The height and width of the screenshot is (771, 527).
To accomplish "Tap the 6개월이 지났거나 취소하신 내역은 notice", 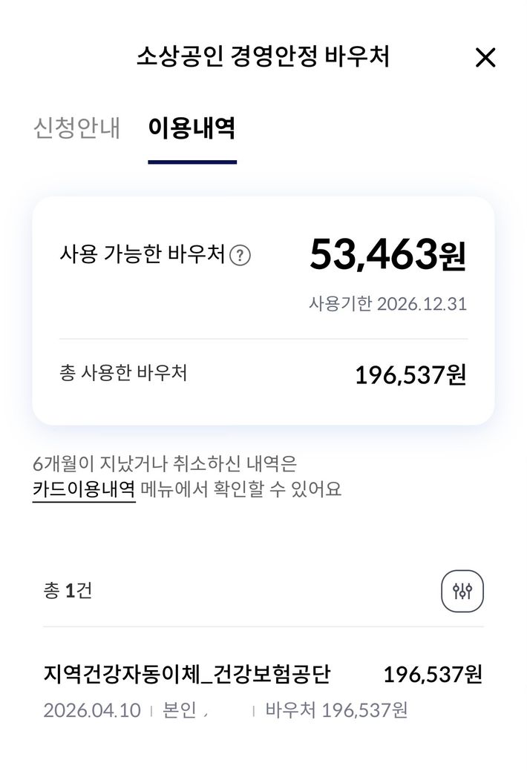I will [165, 465].
